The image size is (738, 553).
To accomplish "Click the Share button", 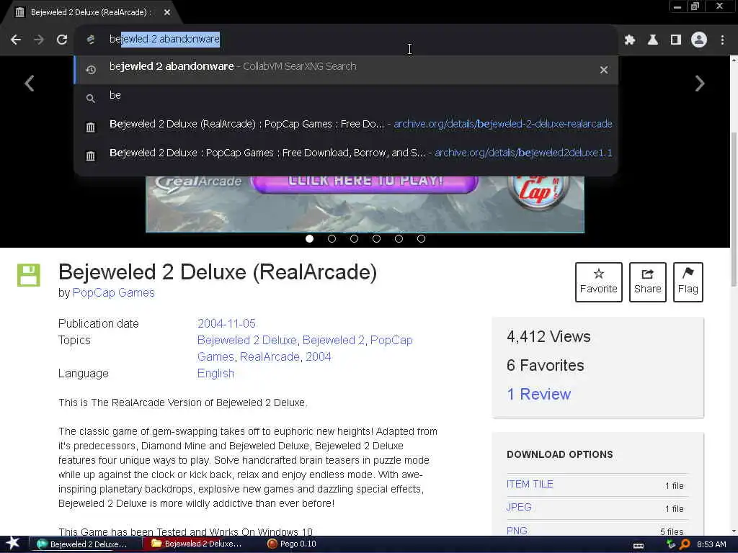I will tap(648, 282).
